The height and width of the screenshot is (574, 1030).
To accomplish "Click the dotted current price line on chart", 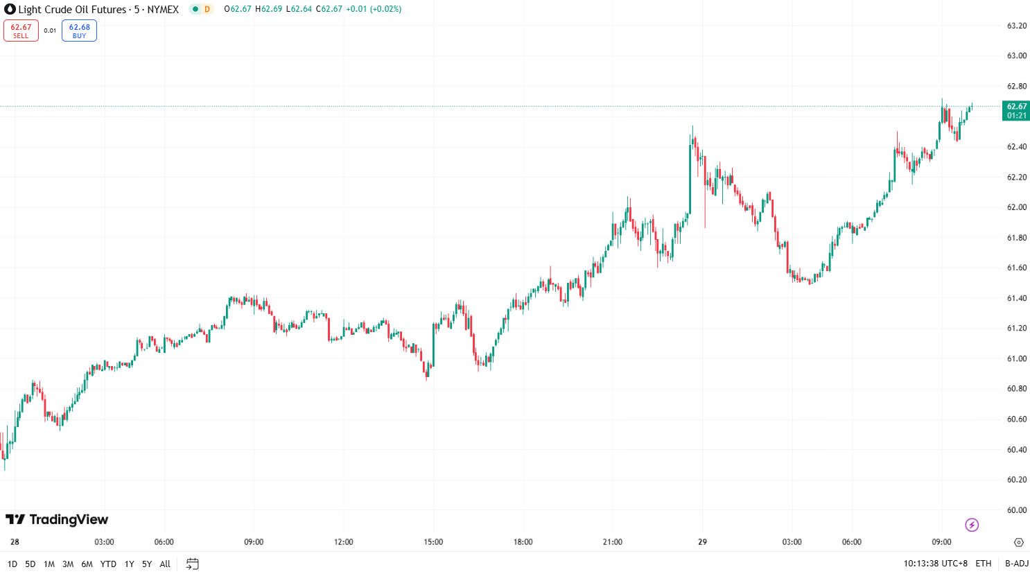I will click(x=485, y=105).
